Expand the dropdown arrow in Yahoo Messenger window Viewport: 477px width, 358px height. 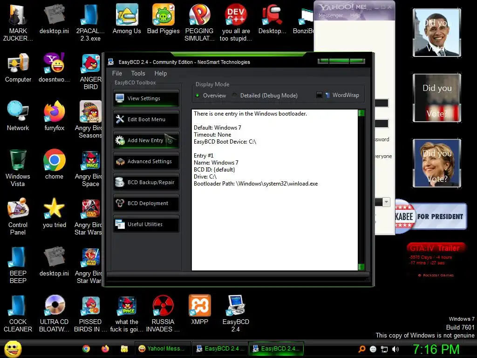click(x=386, y=202)
